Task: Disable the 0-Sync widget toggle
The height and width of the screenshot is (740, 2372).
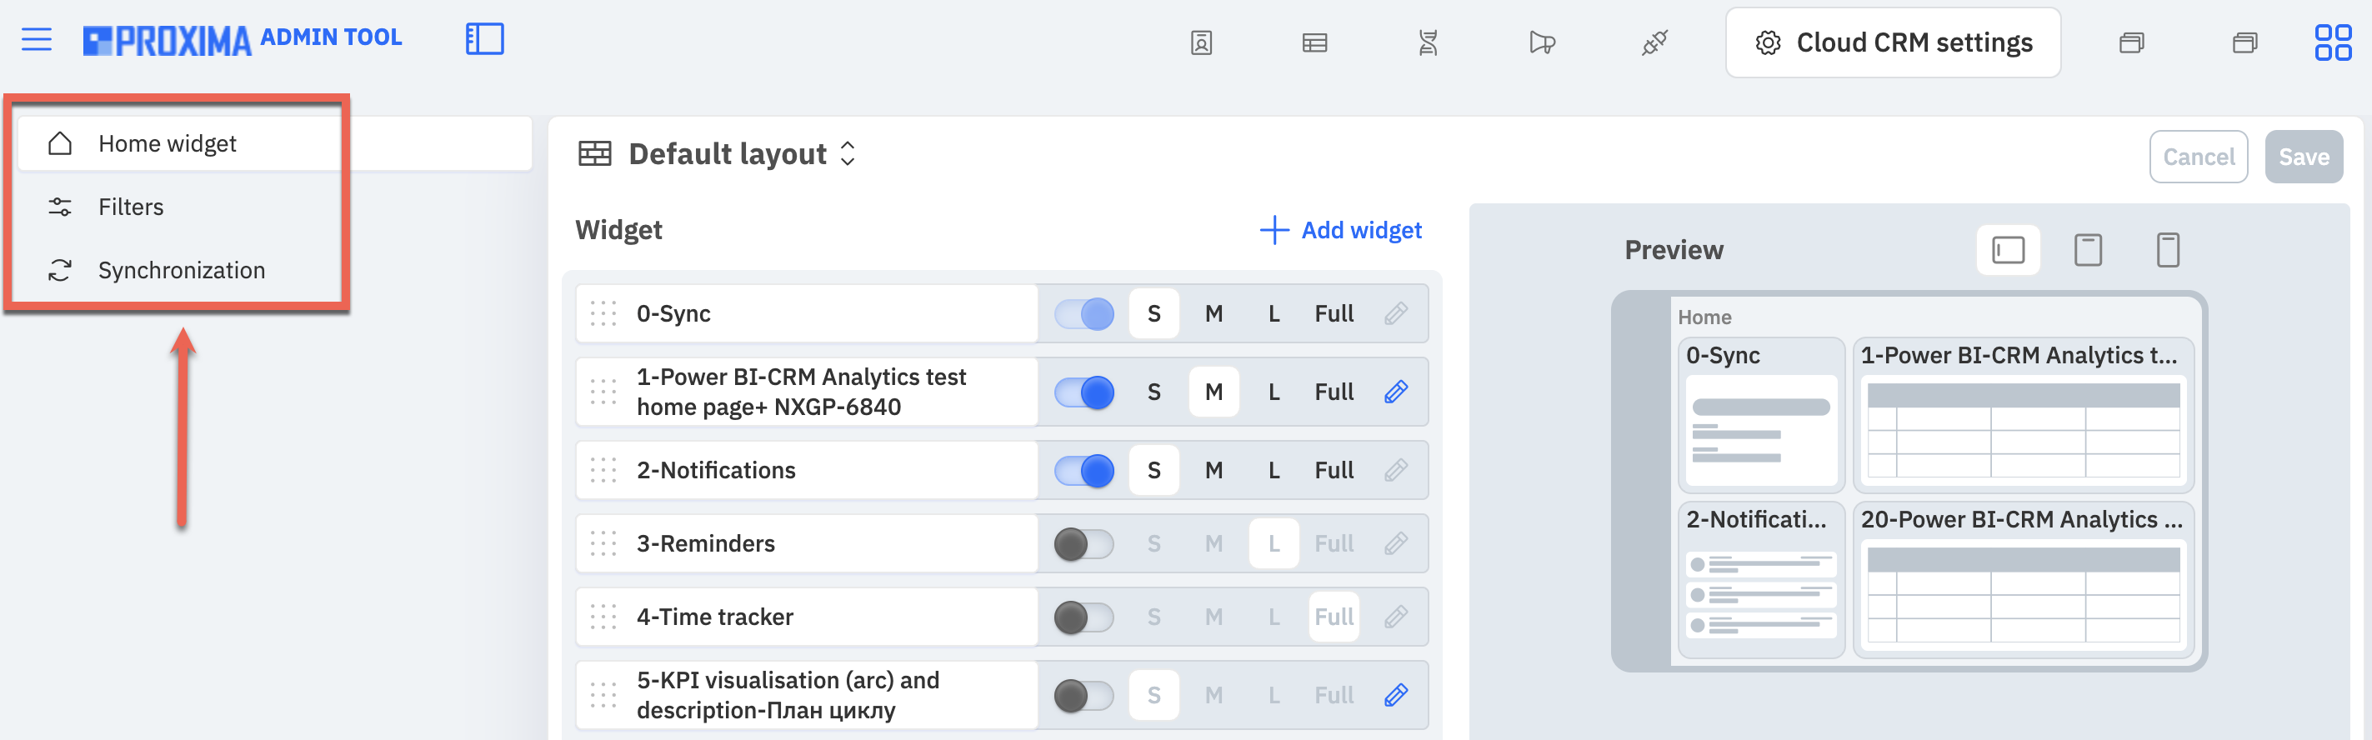Action: (1083, 314)
